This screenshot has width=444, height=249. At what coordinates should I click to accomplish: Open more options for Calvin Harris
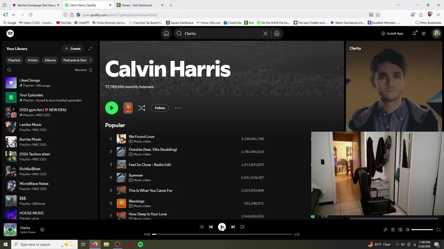click(178, 108)
